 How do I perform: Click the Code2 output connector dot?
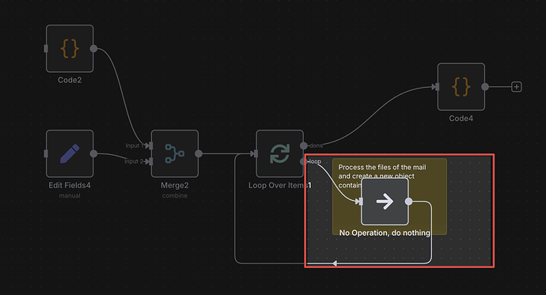pyautogui.click(x=93, y=48)
